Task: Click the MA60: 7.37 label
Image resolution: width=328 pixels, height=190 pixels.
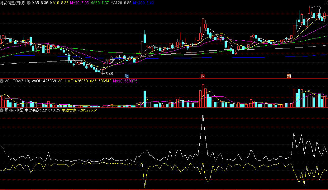Action: [x=100, y=3]
